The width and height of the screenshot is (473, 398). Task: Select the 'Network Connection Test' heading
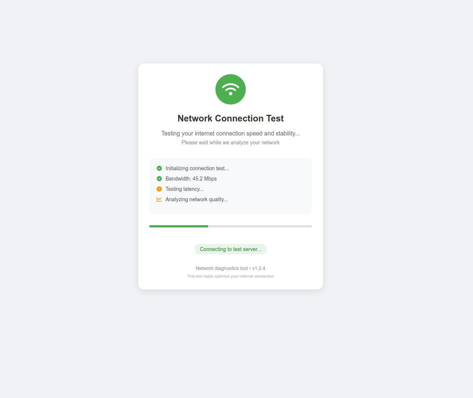(x=231, y=119)
